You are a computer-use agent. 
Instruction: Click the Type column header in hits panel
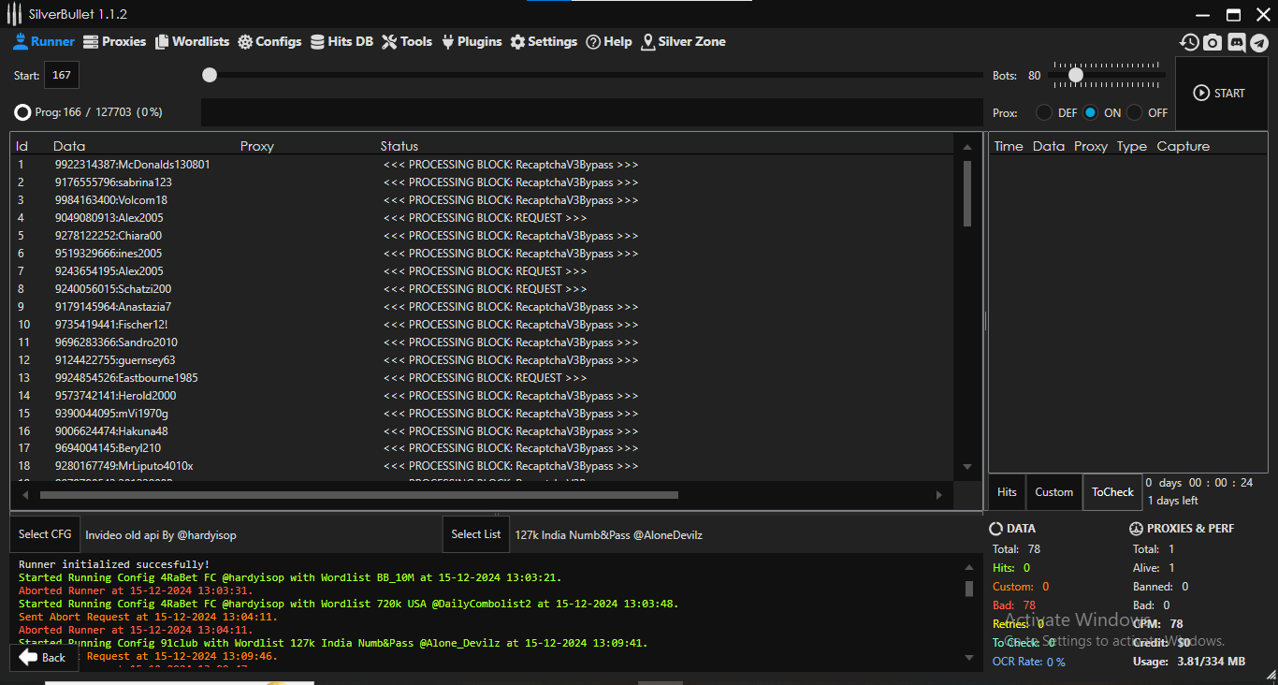(1132, 146)
